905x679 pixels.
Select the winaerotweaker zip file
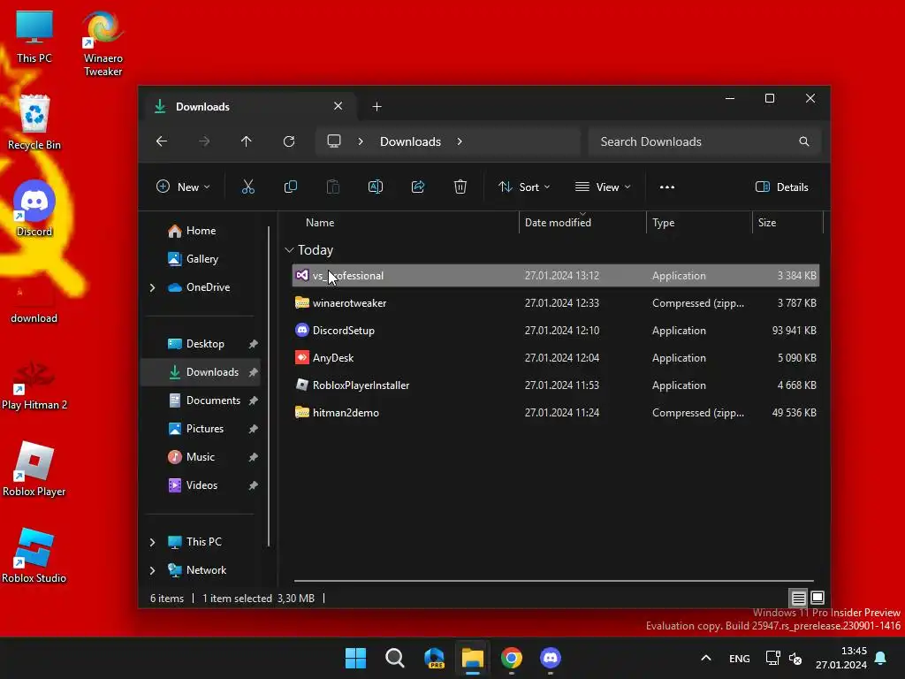pyautogui.click(x=556, y=303)
